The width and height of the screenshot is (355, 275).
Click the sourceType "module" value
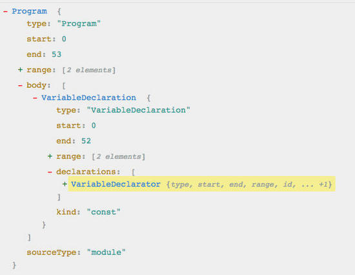pos(107,252)
